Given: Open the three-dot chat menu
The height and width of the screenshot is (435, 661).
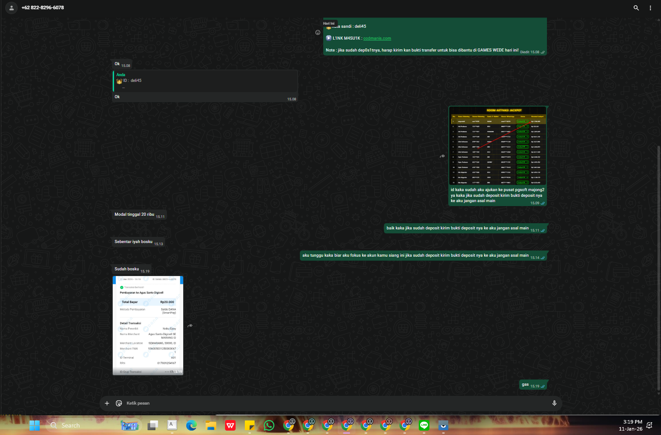Looking at the screenshot, I should [x=650, y=8].
